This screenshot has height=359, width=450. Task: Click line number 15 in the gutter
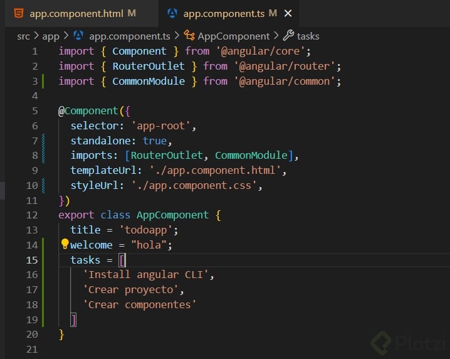(x=32, y=260)
